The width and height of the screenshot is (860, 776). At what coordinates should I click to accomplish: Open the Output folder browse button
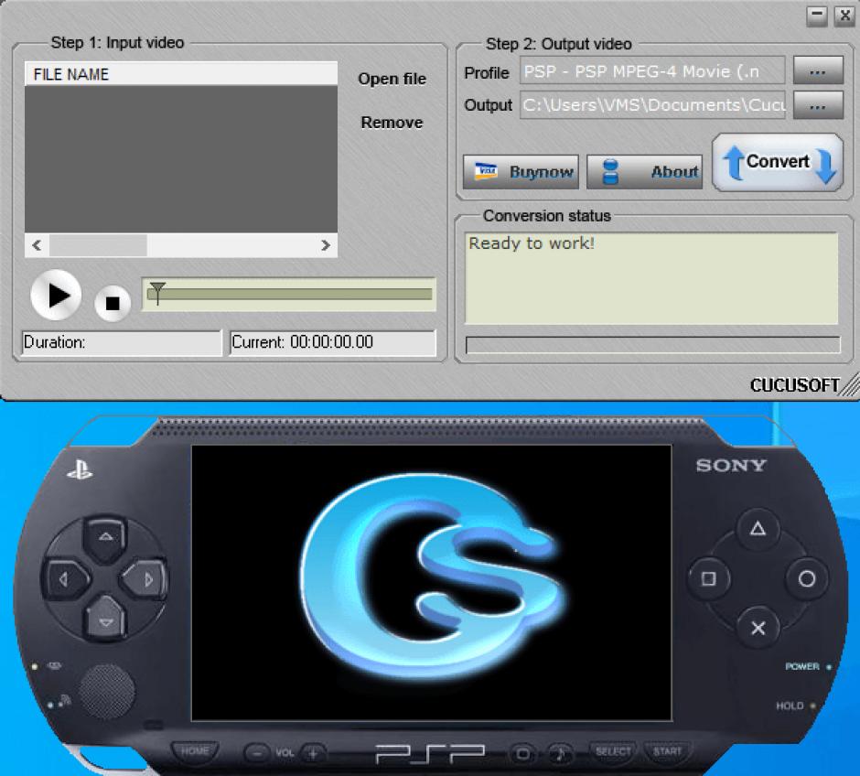(x=818, y=104)
